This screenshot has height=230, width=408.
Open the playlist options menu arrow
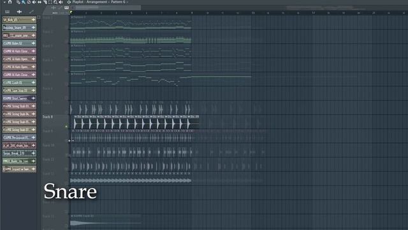point(4,2)
